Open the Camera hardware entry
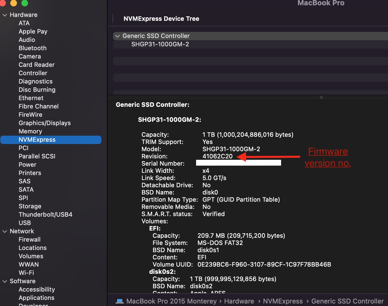This screenshot has height=306, width=388. point(30,57)
